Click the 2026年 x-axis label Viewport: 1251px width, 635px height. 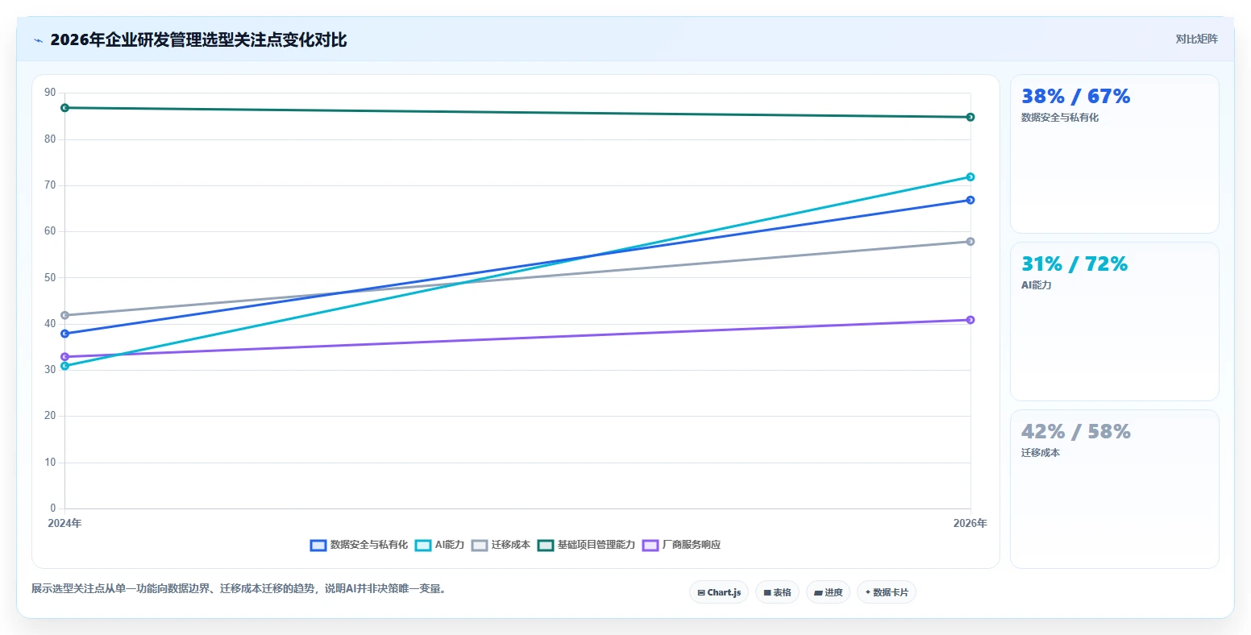coord(970,524)
